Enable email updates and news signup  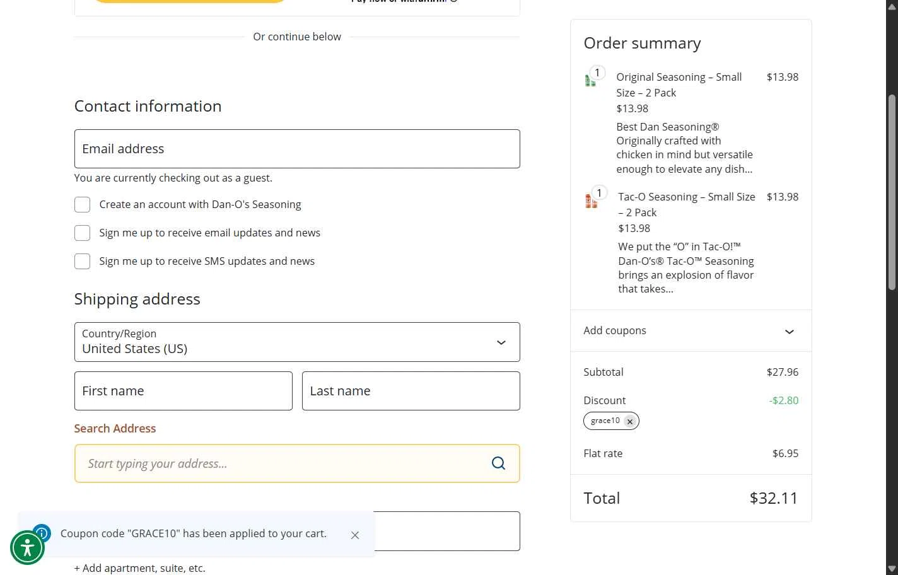(x=82, y=233)
